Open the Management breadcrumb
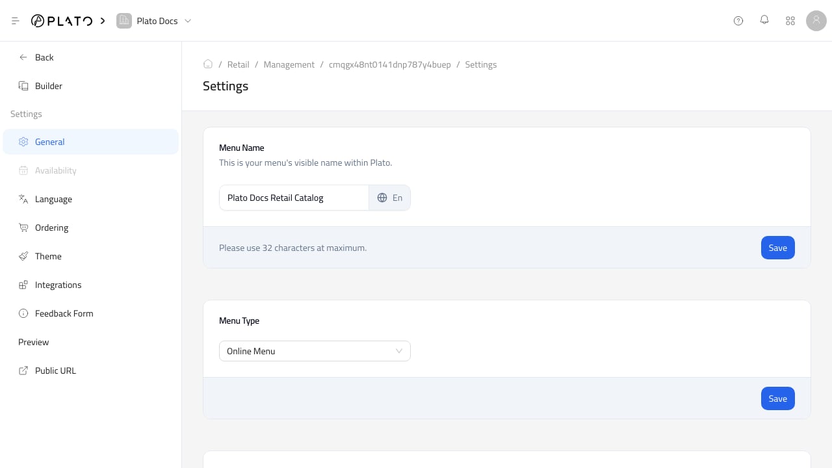 (x=289, y=64)
